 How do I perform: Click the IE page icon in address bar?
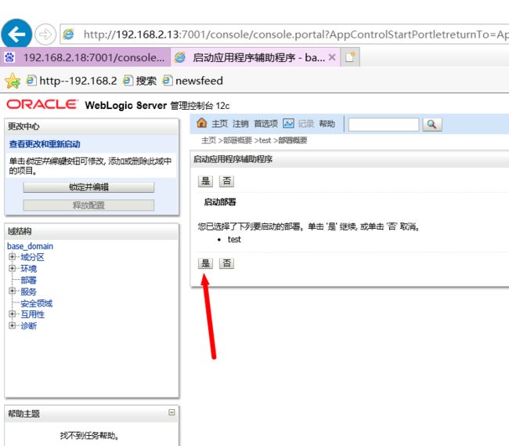[68, 34]
